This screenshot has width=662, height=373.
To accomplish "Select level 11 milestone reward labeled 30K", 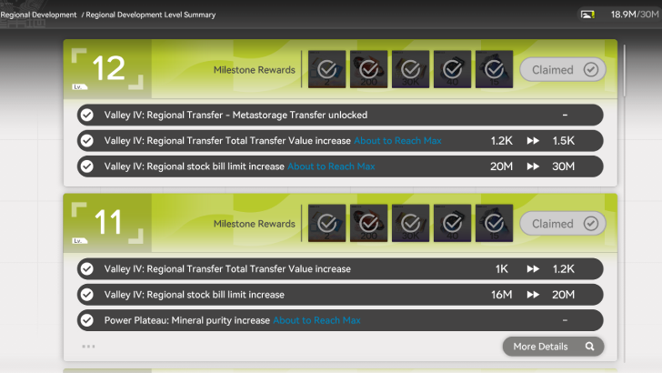I will [x=410, y=223].
